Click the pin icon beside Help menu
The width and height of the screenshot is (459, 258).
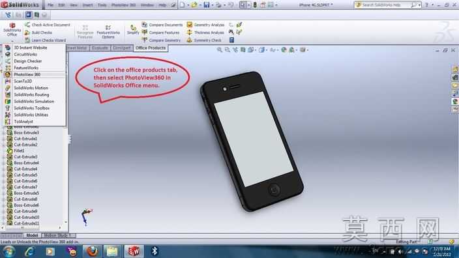coord(173,5)
